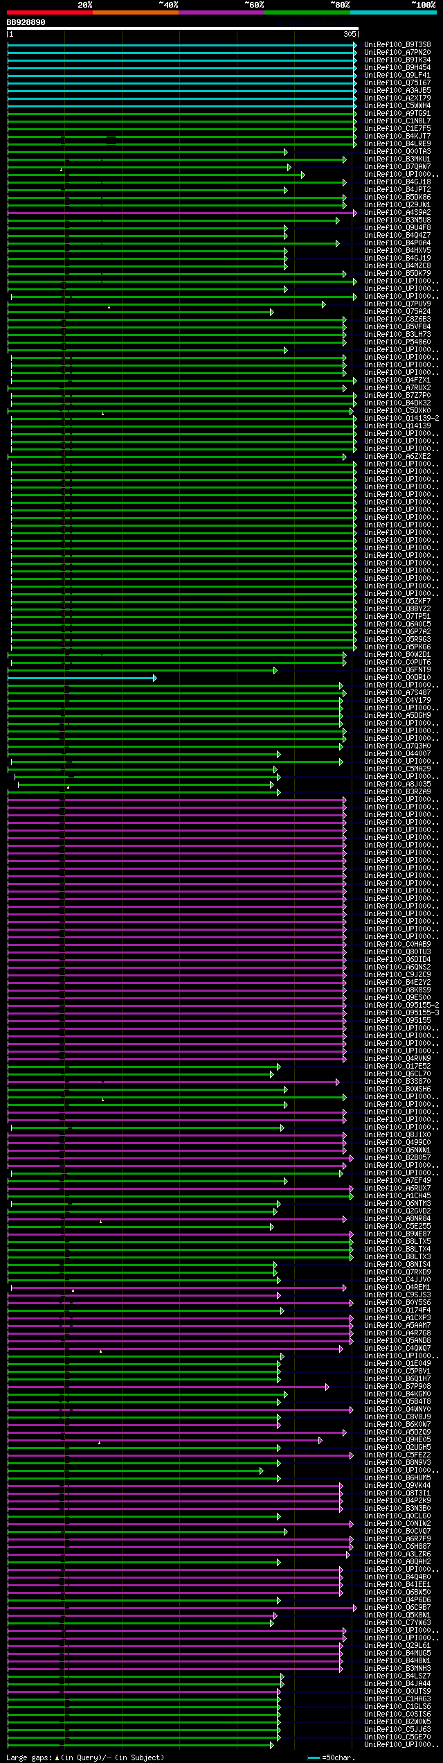Screen dimensions: 443x1763
Task: Click the cyan alignment bar for UniRef100_B9T3S8
Action: [182, 45]
